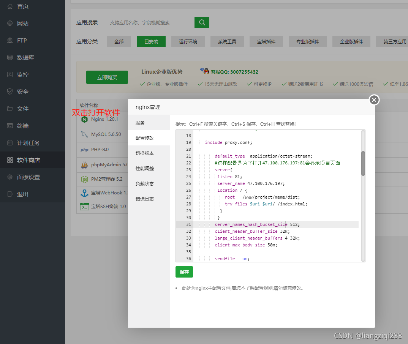This screenshot has height=344, width=408.
Task: Switch to the 切换版本 tab
Action: pos(149,153)
